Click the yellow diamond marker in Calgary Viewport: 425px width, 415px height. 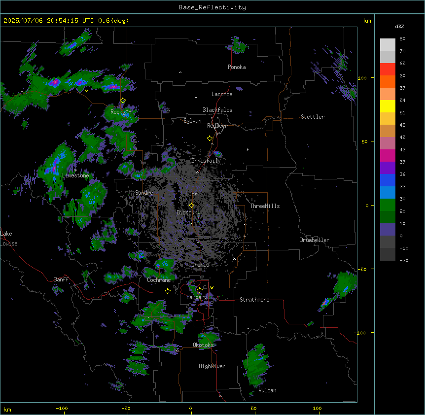point(200,290)
